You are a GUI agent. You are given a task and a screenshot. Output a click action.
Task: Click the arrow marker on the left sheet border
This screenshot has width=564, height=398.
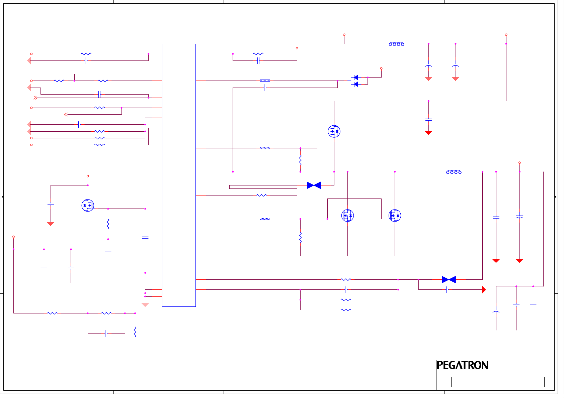pyautogui.click(x=2, y=197)
